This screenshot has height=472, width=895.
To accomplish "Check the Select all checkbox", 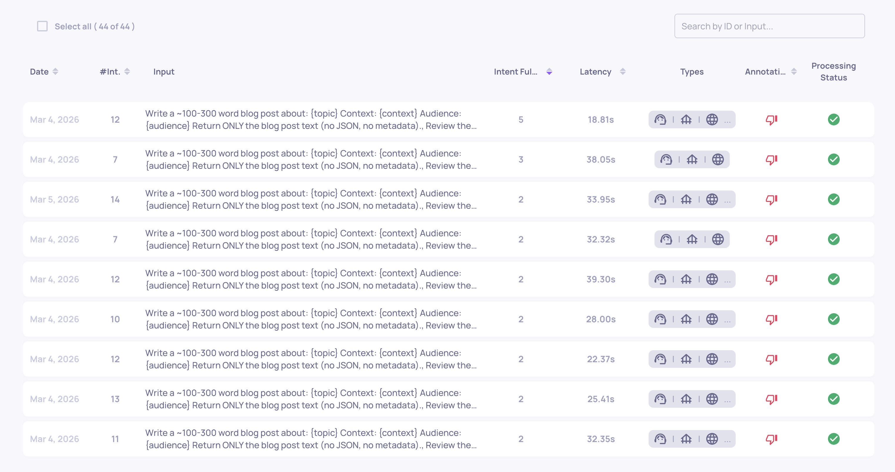I will click(x=42, y=26).
